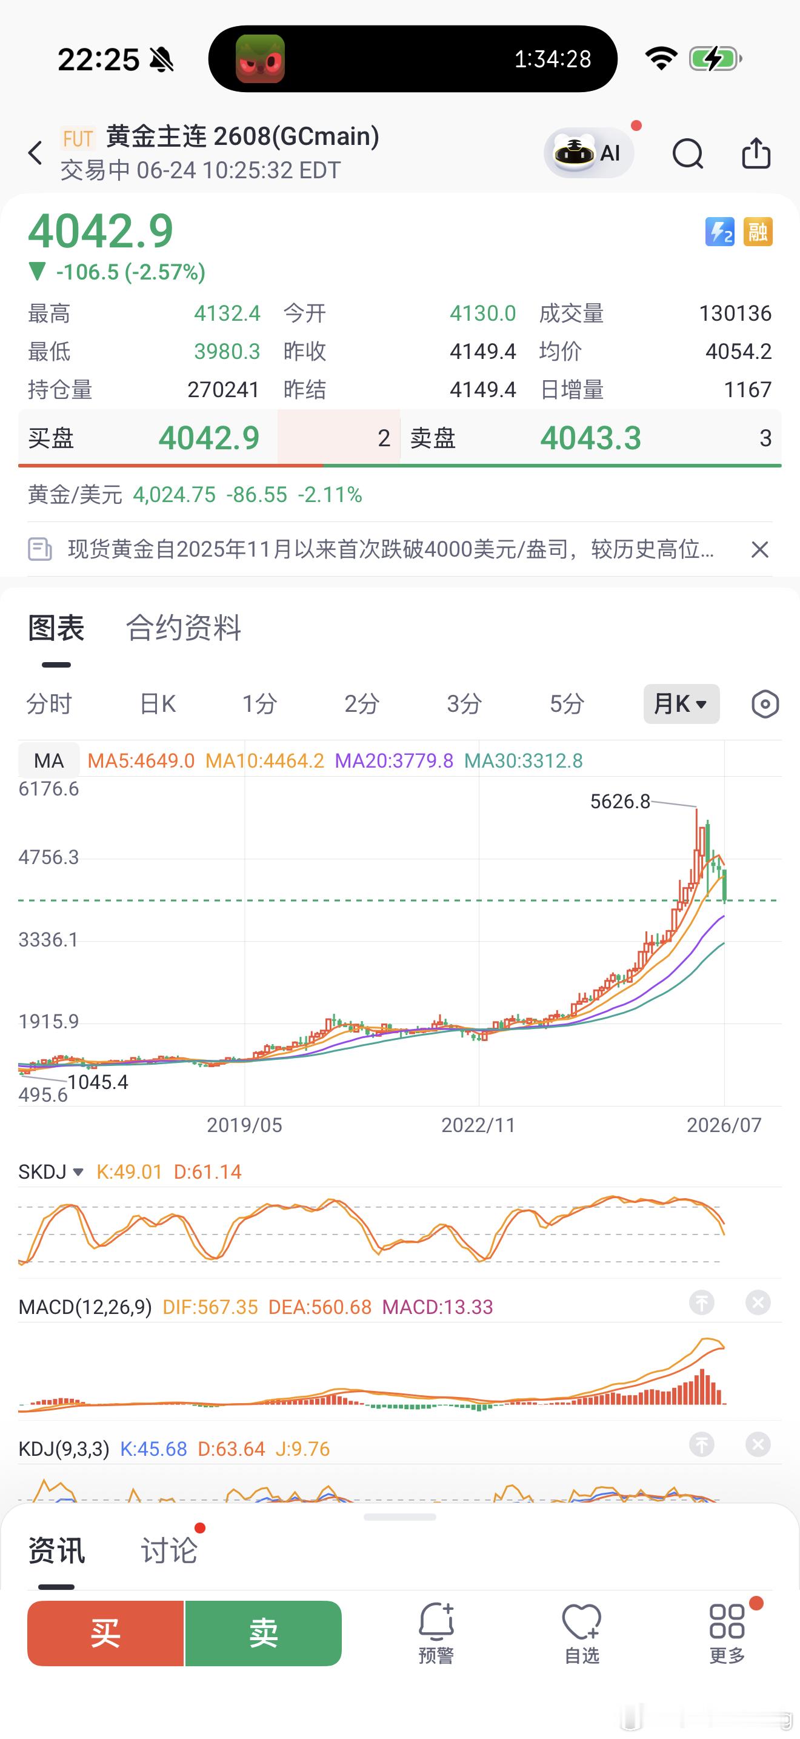Image resolution: width=800 pixels, height=1739 pixels.
Task: Select the 2分 chart period
Action: click(362, 704)
